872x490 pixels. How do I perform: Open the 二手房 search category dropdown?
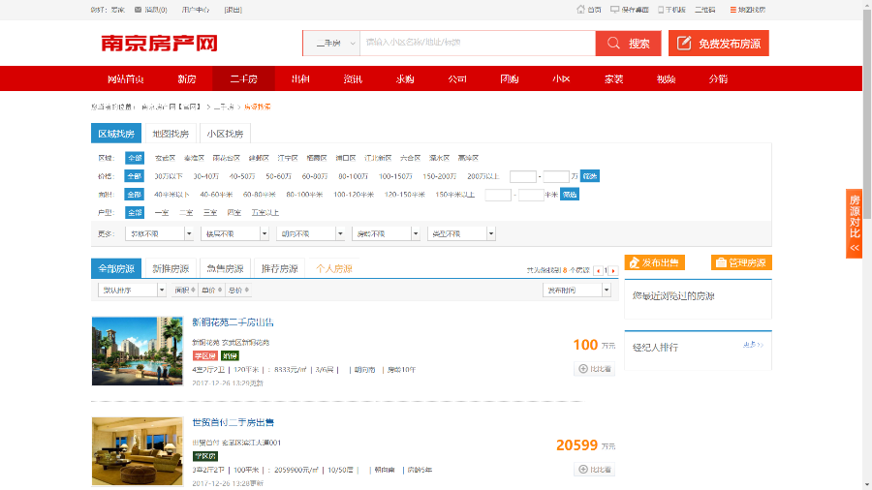click(x=331, y=44)
